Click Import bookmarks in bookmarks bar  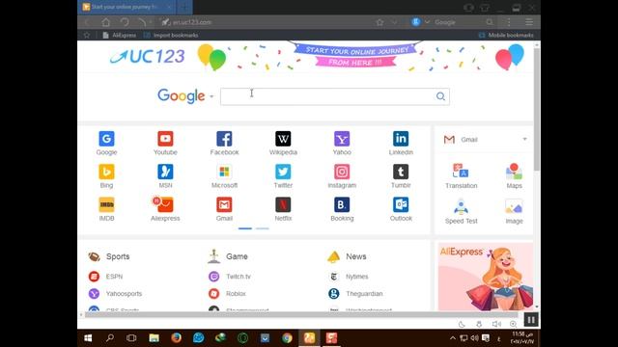[x=171, y=35]
